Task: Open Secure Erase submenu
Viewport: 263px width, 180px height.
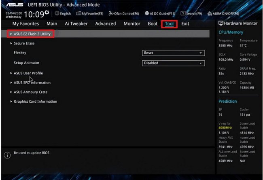Action: [x=24, y=43]
